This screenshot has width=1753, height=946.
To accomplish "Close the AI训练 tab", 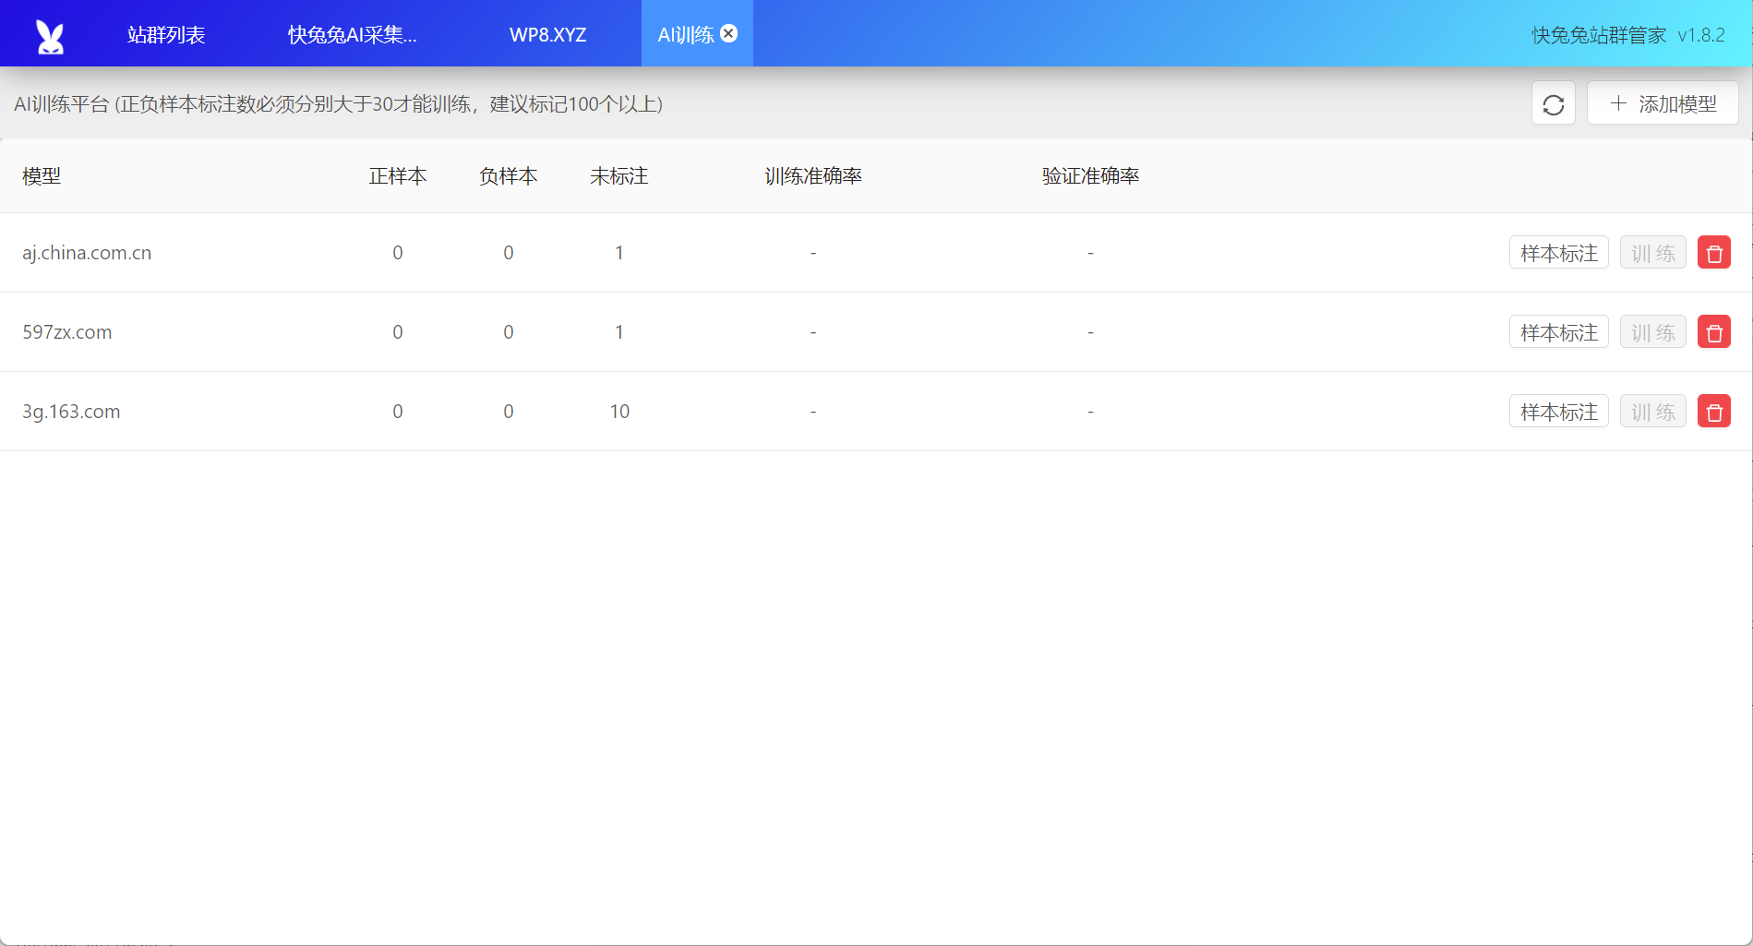I will click(729, 34).
